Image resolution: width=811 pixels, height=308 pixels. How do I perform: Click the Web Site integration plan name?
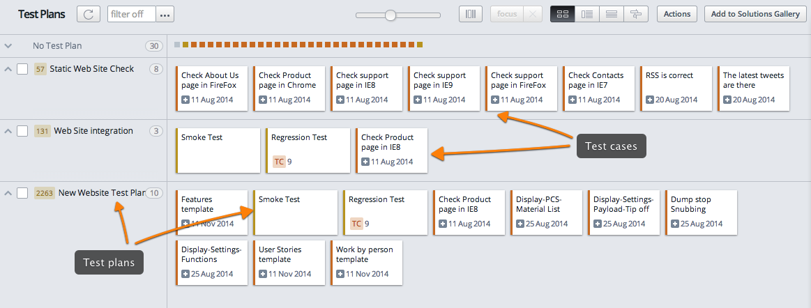[x=93, y=131]
